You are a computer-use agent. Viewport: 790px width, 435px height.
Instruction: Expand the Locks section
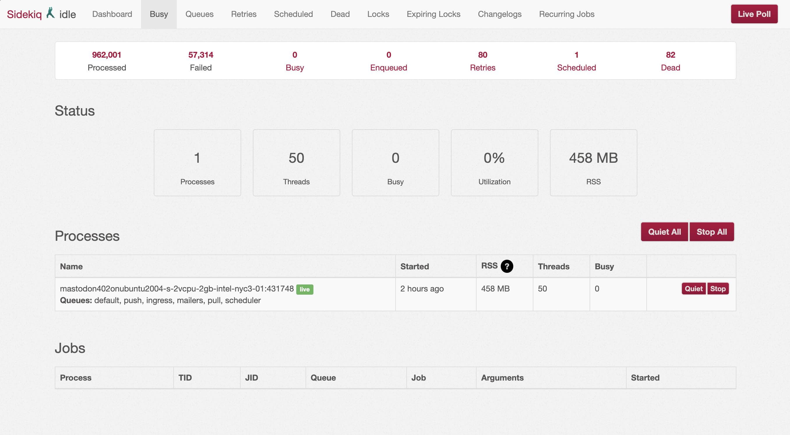[378, 14]
